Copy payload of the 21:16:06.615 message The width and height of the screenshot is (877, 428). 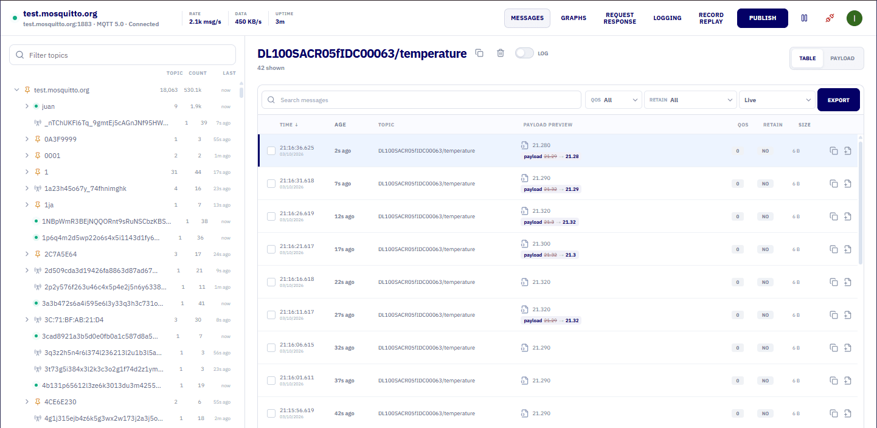point(834,348)
